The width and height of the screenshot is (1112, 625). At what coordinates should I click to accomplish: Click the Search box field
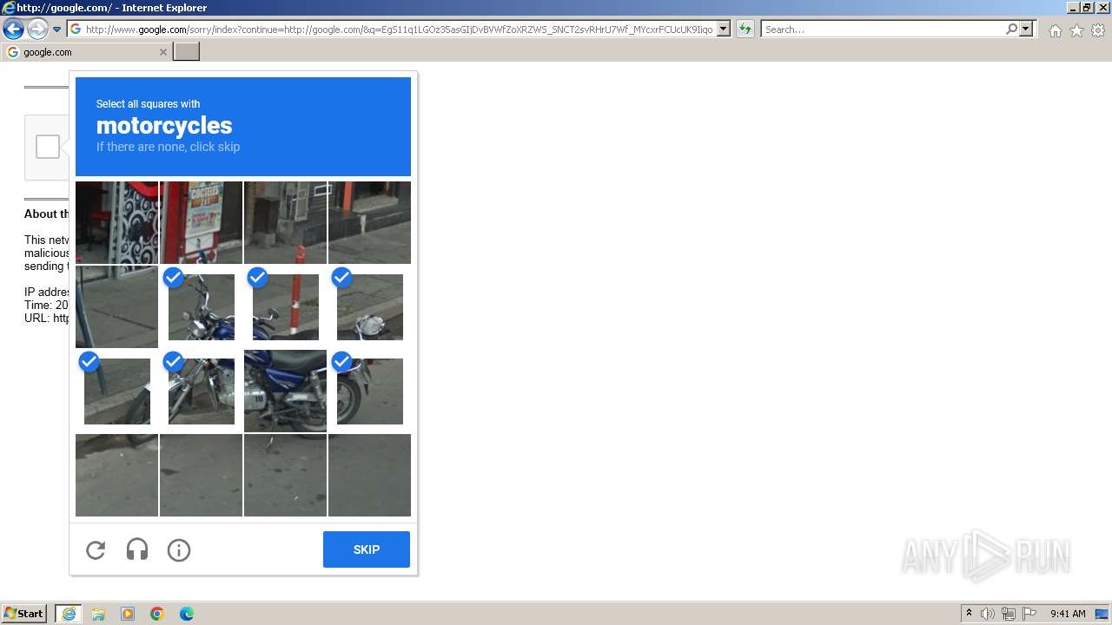click(x=882, y=30)
